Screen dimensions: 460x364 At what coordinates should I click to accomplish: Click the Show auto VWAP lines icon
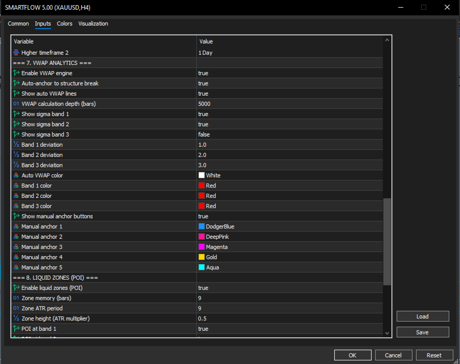click(x=16, y=94)
